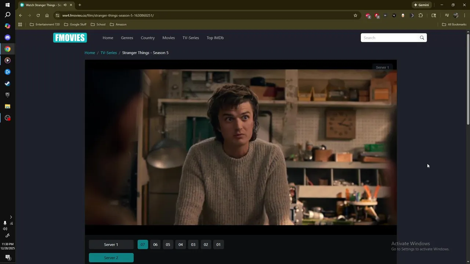Bookmark this page with the star icon
Image resolution: width=470 pixels, height=264 pixels.
(355, 15)
